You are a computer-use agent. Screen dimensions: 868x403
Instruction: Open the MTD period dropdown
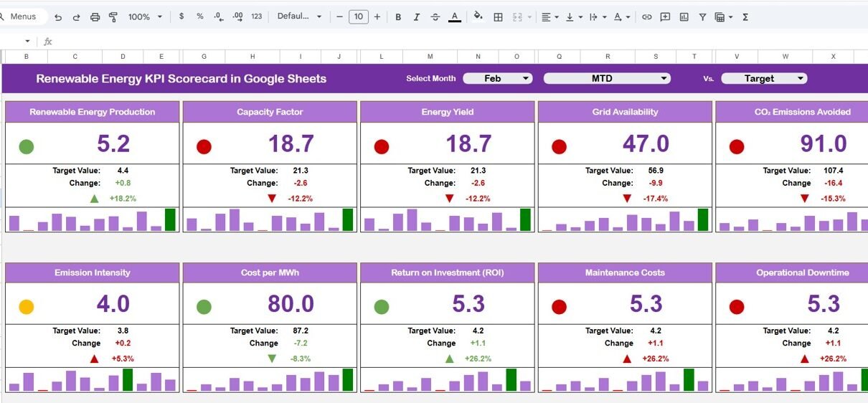click(606, 78)
